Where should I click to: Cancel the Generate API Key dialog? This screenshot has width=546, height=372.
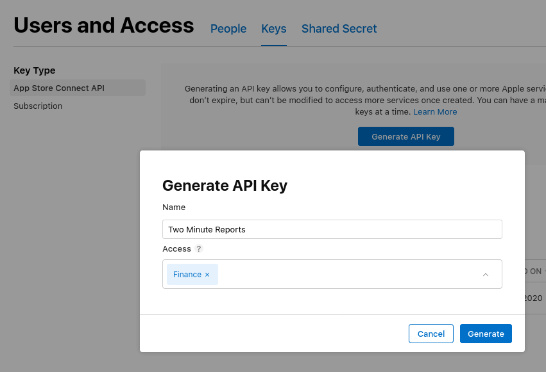[431, 334]
